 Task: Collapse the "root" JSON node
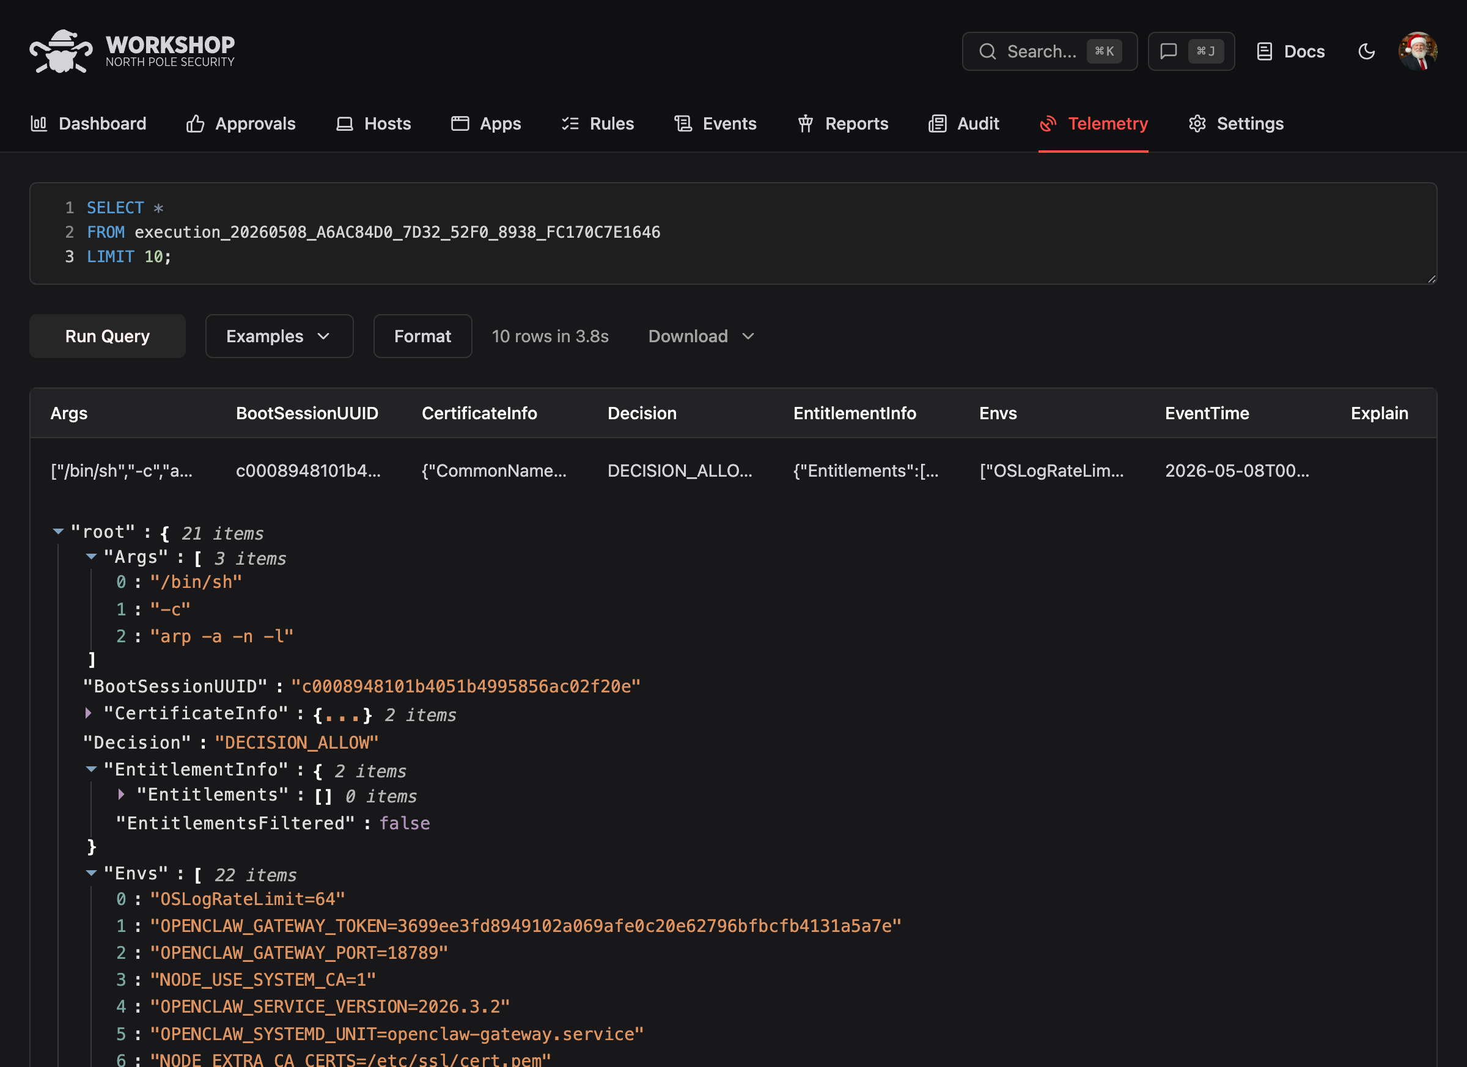pyautogui.click(x=58, y=532)
